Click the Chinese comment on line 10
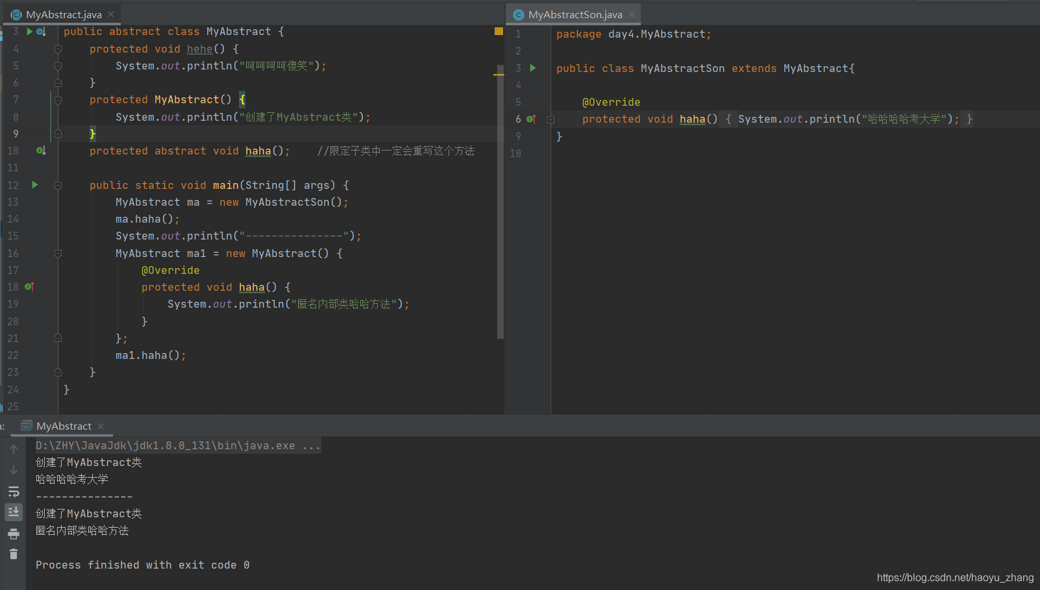This screenshot has height=590, width=1040. tap(395, 151)
